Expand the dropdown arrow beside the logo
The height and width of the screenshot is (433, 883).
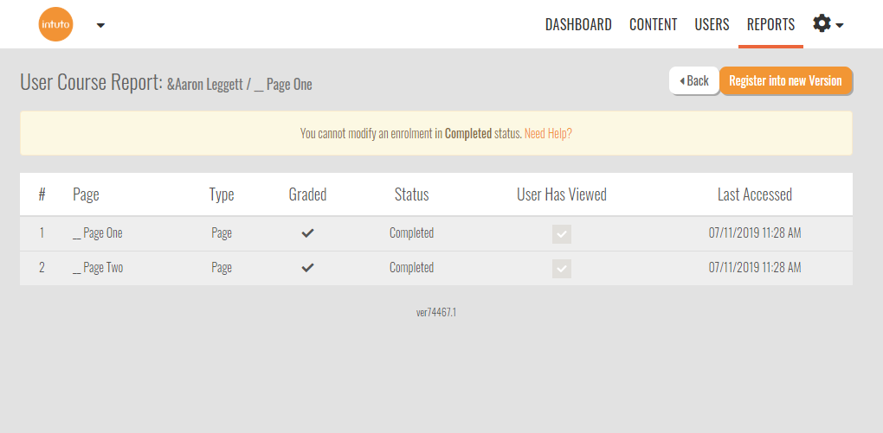tap(100, 25)
